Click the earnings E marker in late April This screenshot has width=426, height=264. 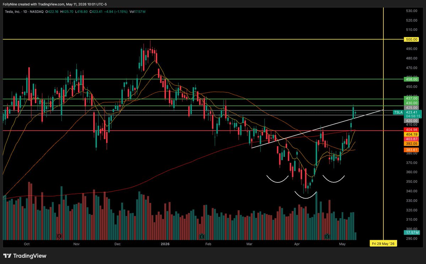pyautogui.click(x=327, y=236)
